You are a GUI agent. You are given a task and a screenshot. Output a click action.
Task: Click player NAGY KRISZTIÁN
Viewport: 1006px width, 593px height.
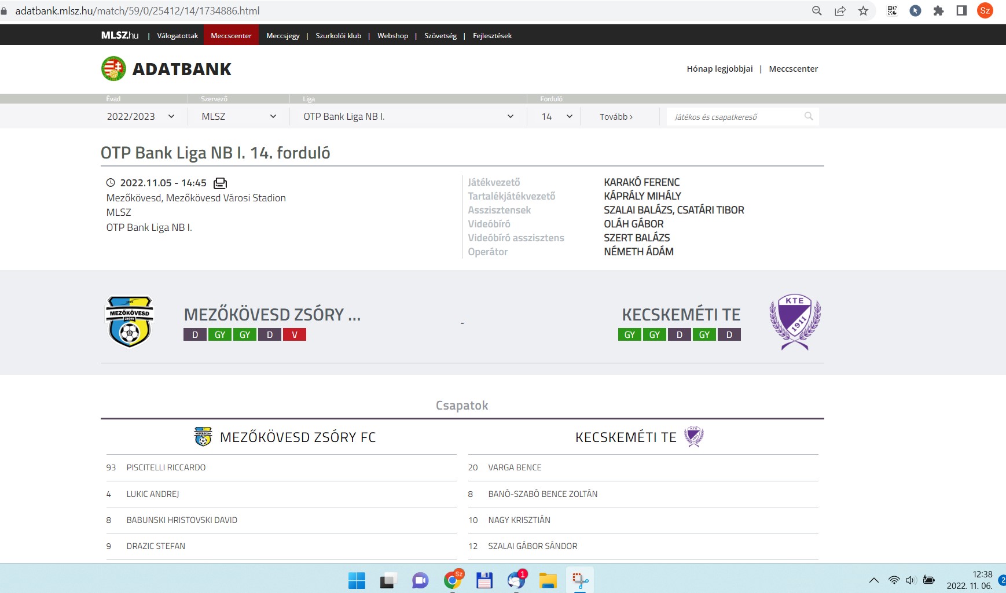519,520
